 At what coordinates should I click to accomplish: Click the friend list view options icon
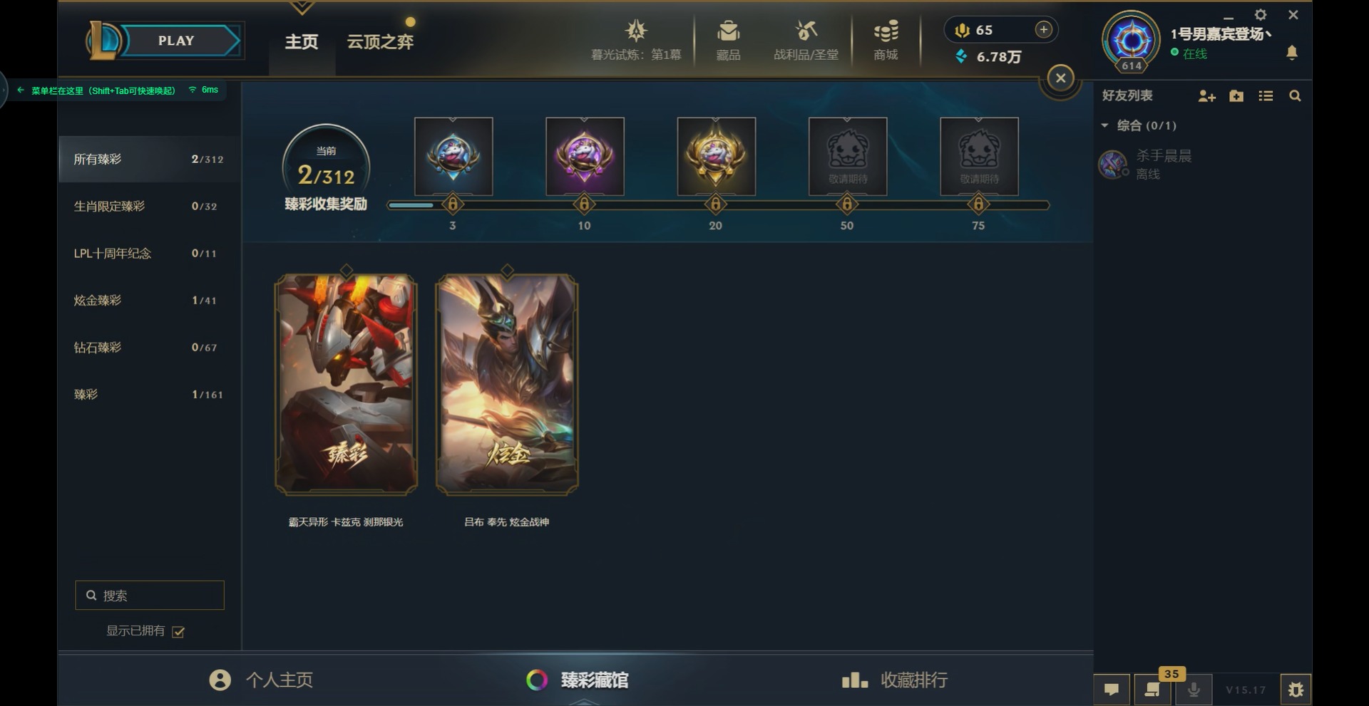1266,96
